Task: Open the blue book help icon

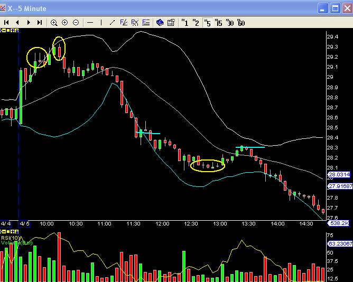Action: point(160,23)
